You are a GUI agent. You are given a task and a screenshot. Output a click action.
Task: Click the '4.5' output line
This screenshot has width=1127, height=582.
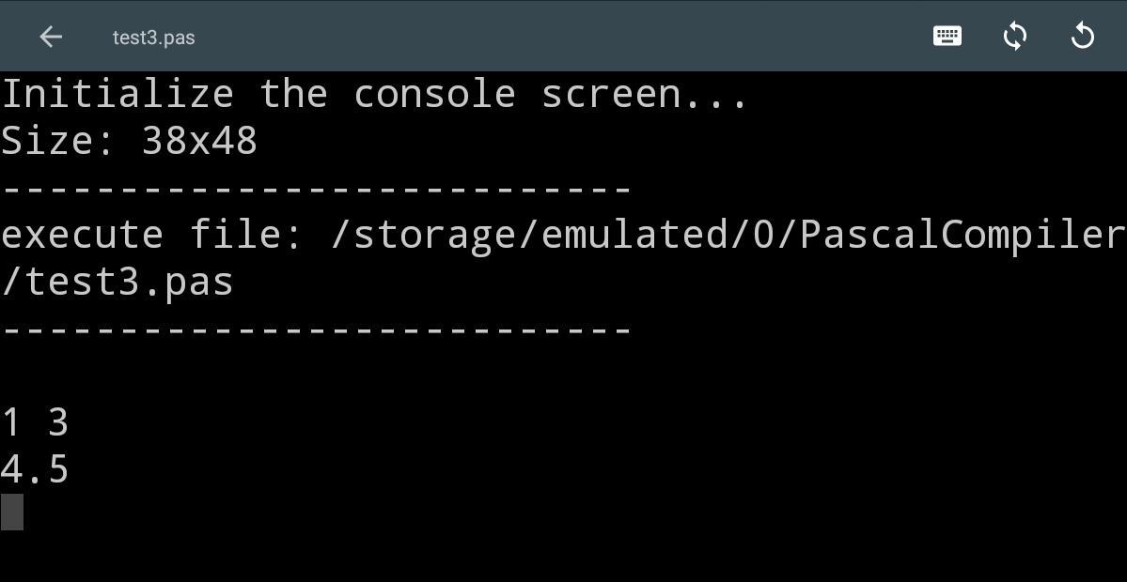pos(35,469)
